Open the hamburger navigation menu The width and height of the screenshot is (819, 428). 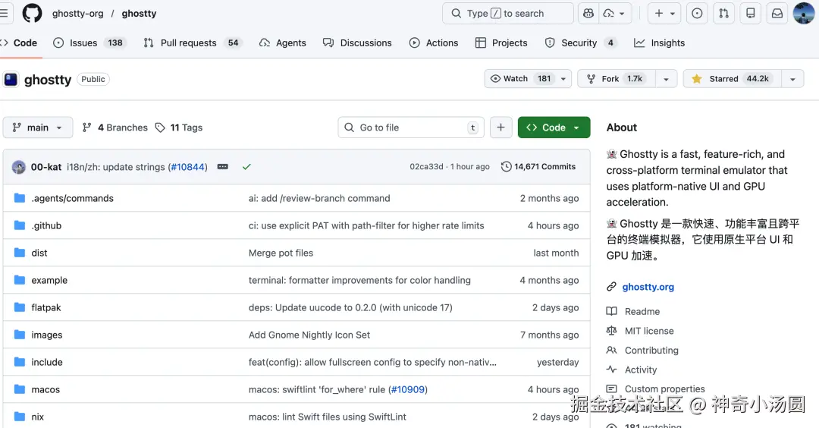(4, 13)
